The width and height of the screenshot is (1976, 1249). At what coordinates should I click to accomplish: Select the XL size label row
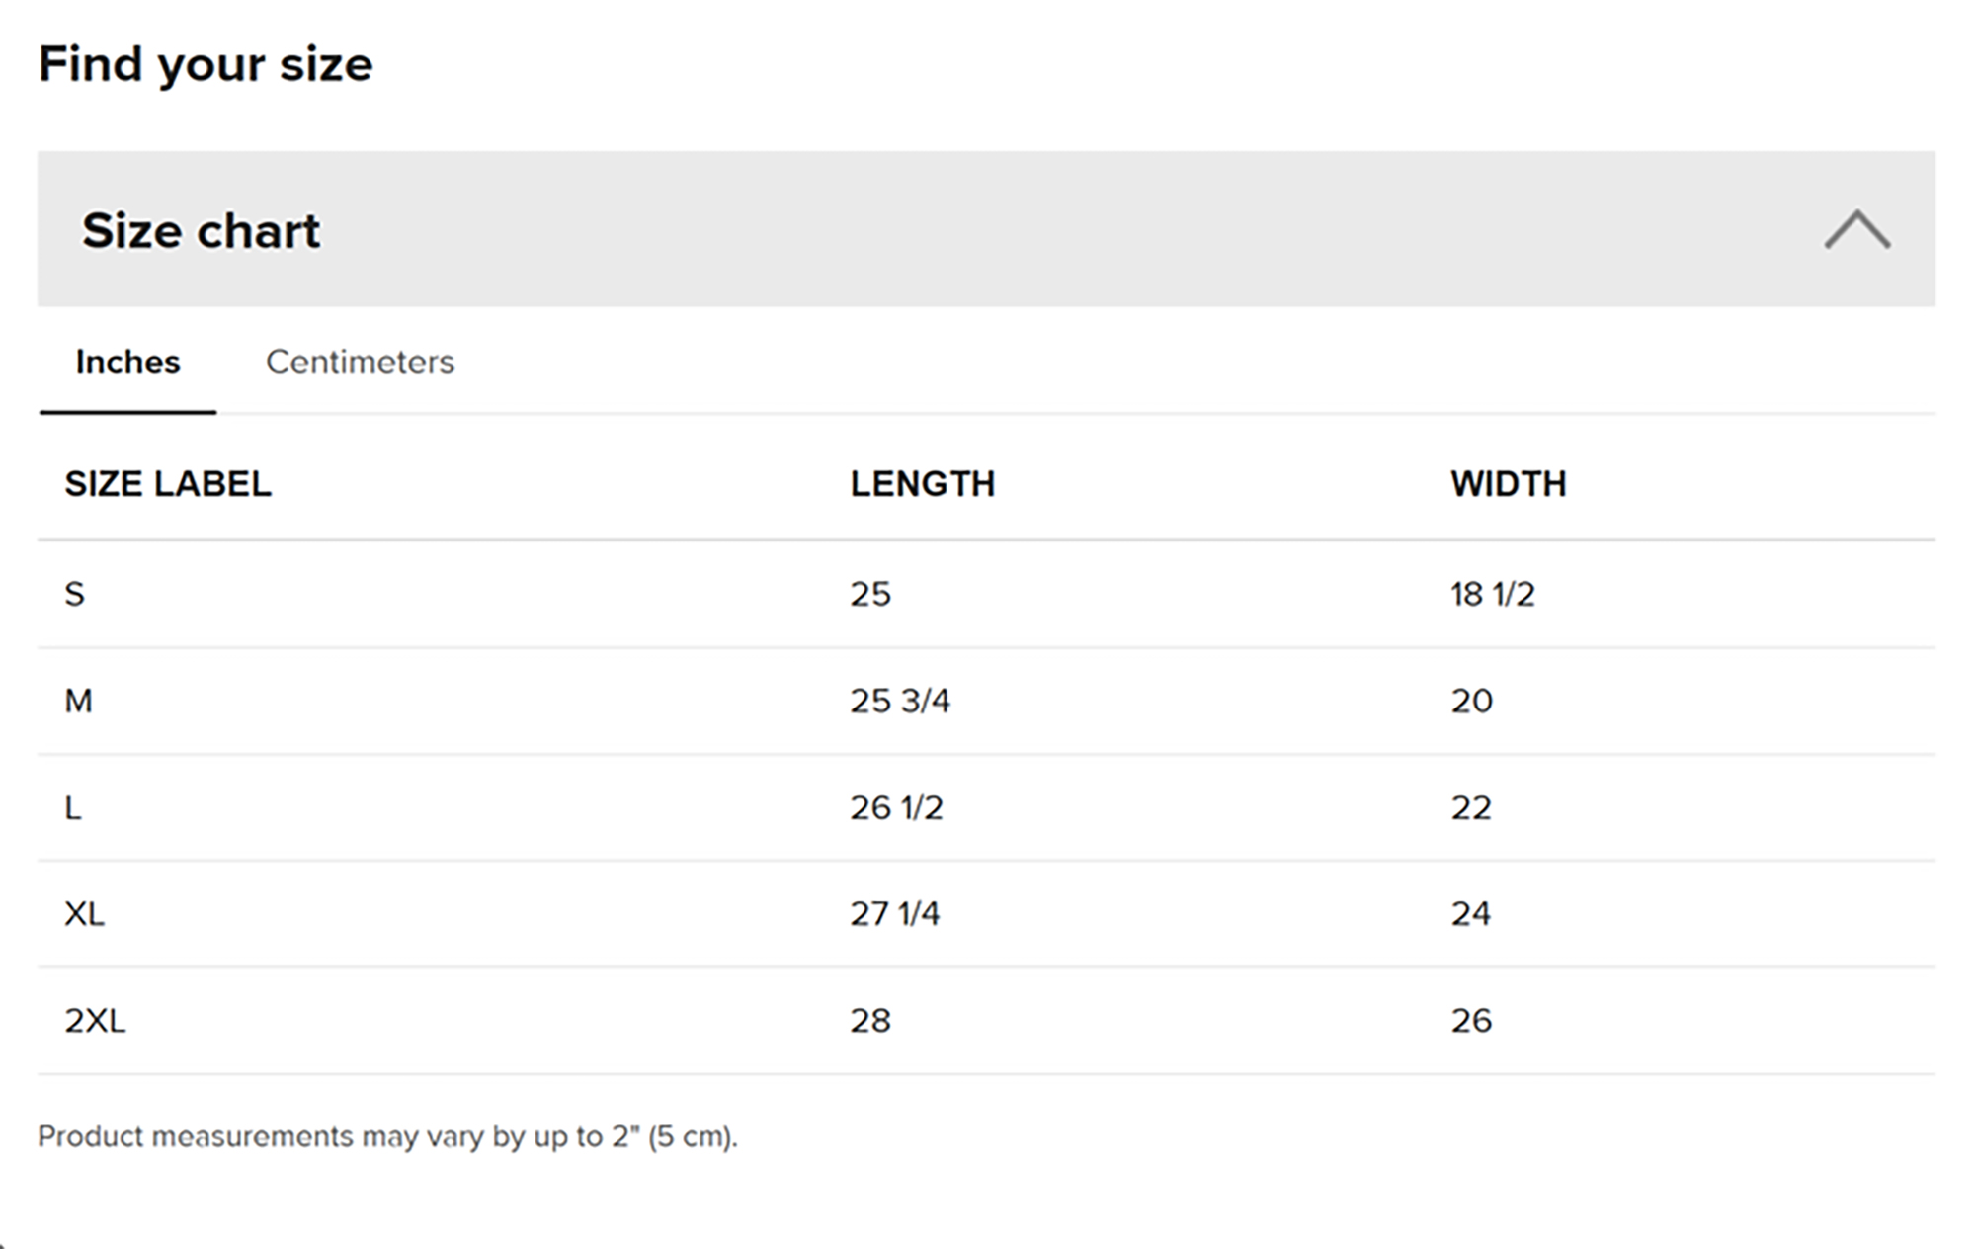(85, 914)
